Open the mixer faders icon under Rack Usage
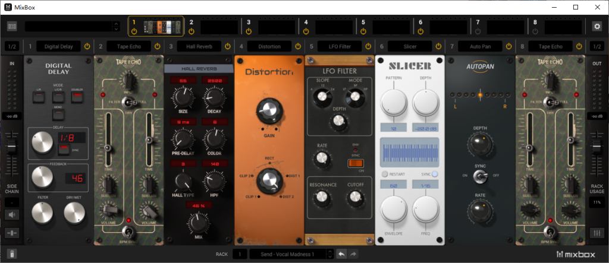The width and height of the screenshot is (609, 263). click(597, 233)
